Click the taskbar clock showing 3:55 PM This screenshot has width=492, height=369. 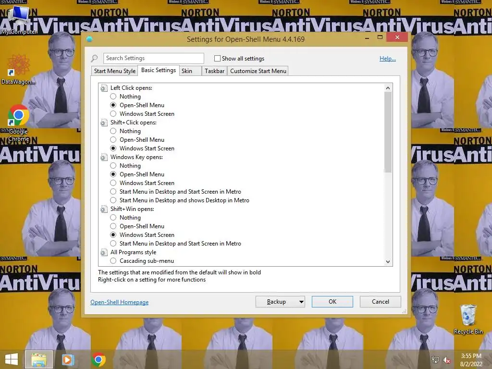tap(471, 360)
